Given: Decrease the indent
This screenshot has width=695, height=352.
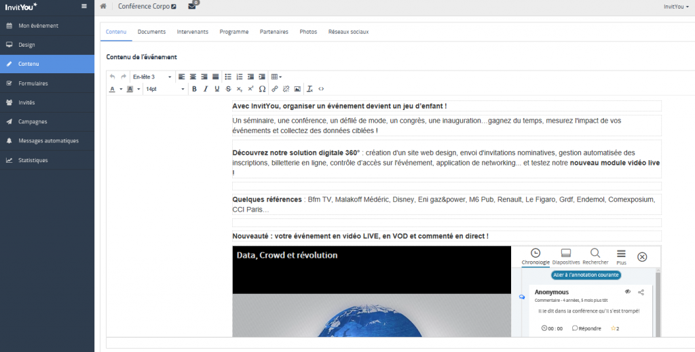Looking at the screenshot, I should click(251, 77).
